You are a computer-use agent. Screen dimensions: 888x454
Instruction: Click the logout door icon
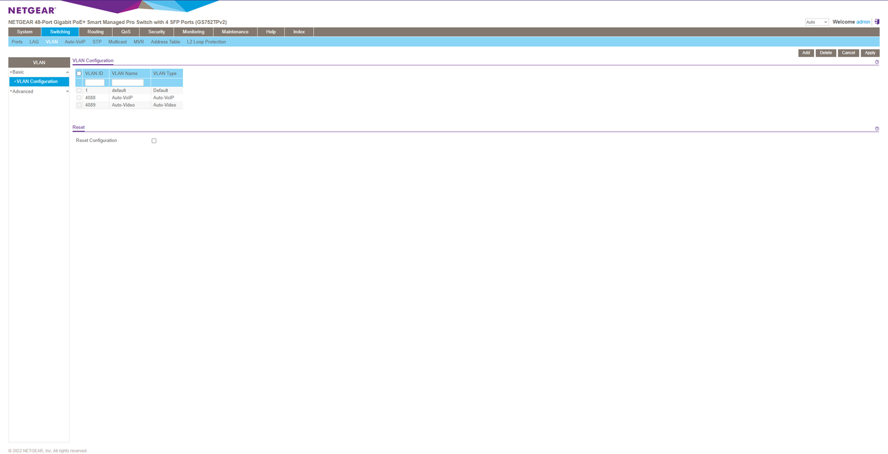(x=877, y=21)
